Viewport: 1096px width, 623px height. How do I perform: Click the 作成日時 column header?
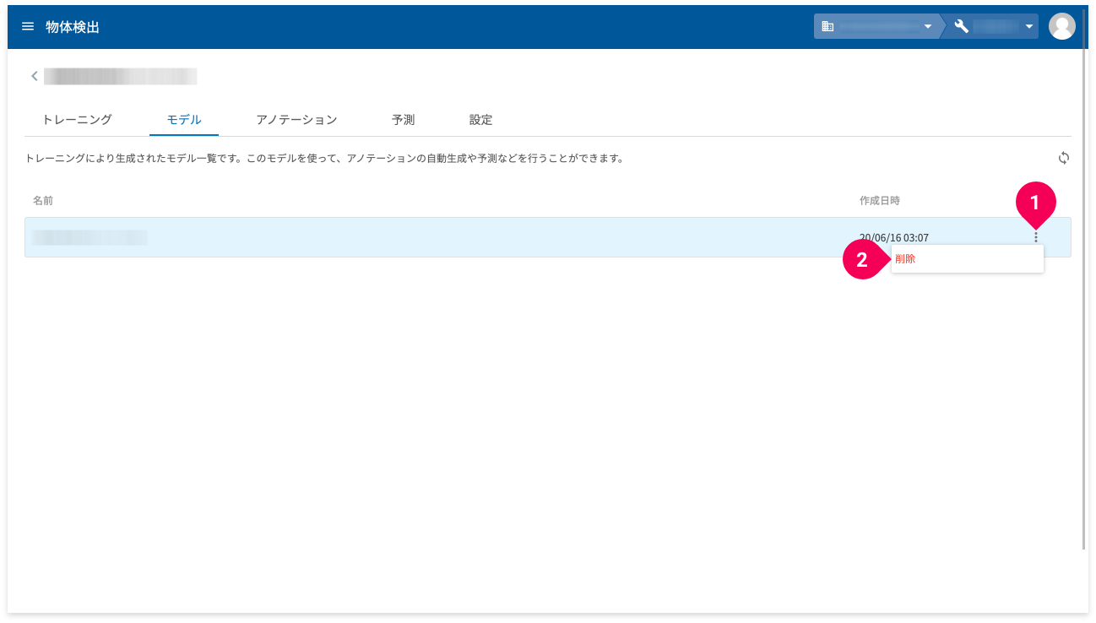pos(880,201)
